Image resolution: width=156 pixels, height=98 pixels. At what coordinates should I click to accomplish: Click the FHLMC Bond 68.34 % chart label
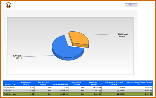click(x=17, y=57)
